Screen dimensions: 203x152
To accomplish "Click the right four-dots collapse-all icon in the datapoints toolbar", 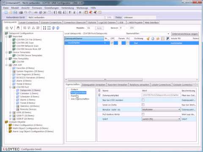I will (49, 28).
